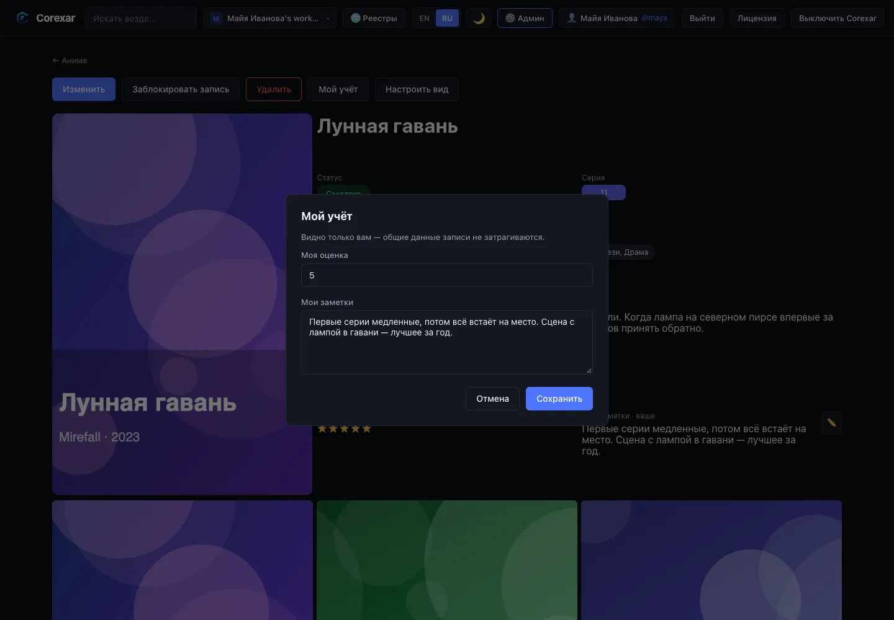Click the Лунная гавань page title

387,126
